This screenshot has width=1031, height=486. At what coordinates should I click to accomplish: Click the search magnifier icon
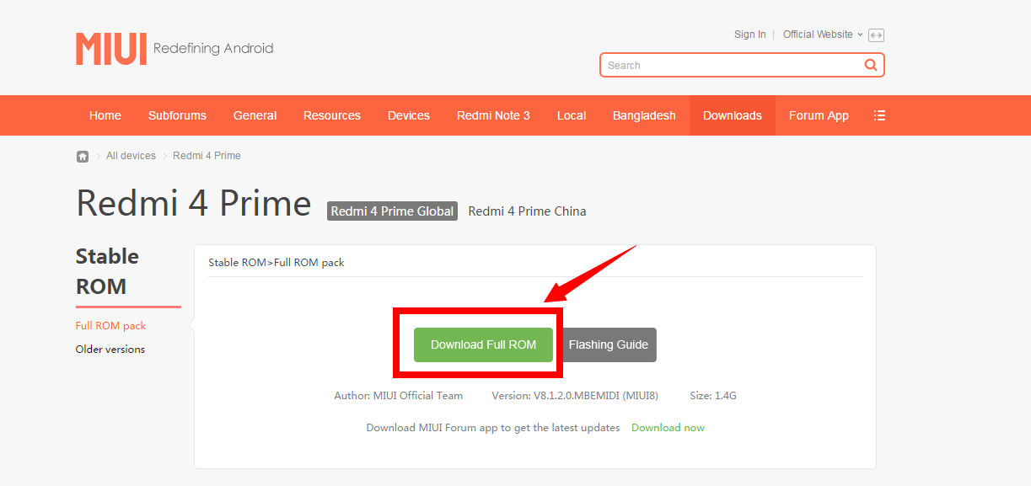(871, 65)
